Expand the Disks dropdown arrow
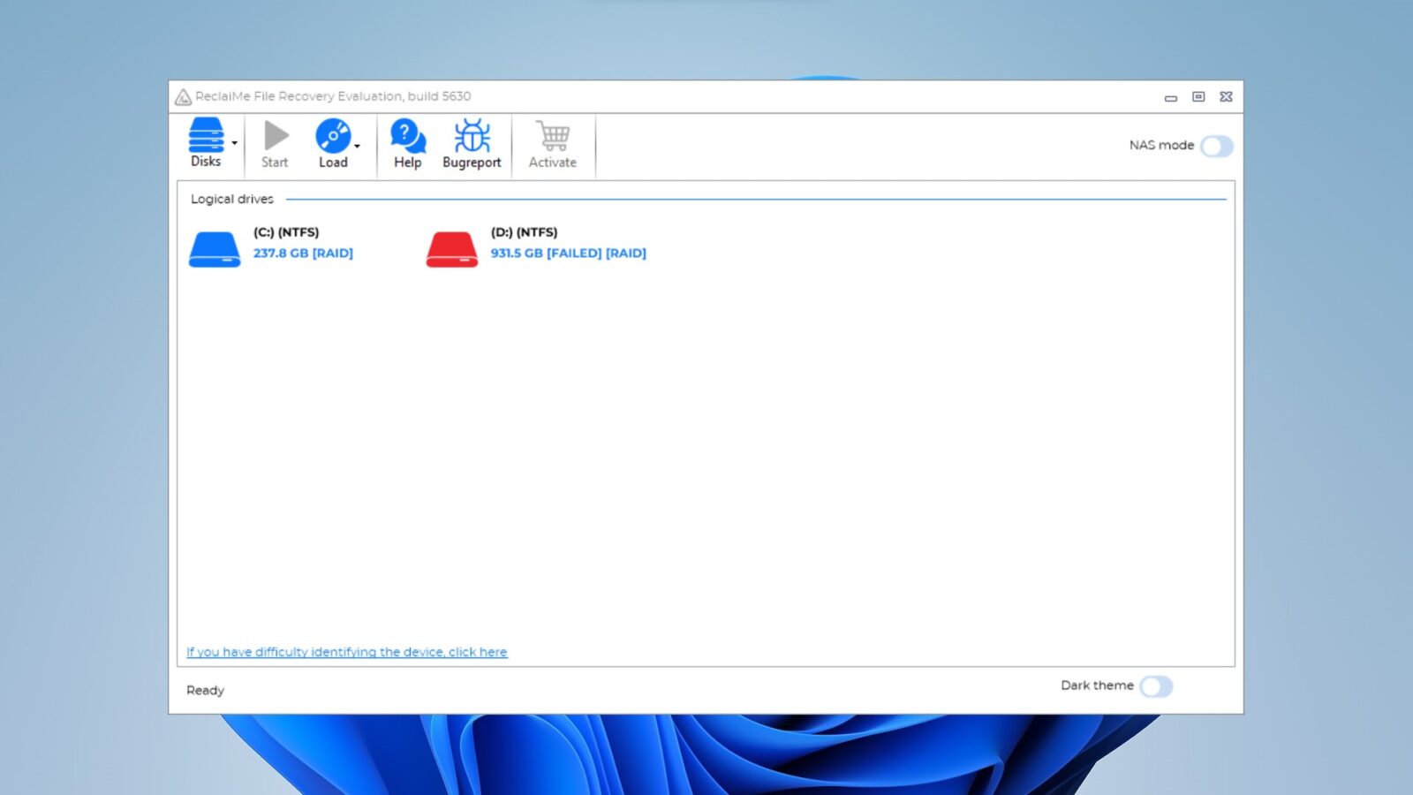This screenshot has height=795, width=1413. tap(233, 143)
